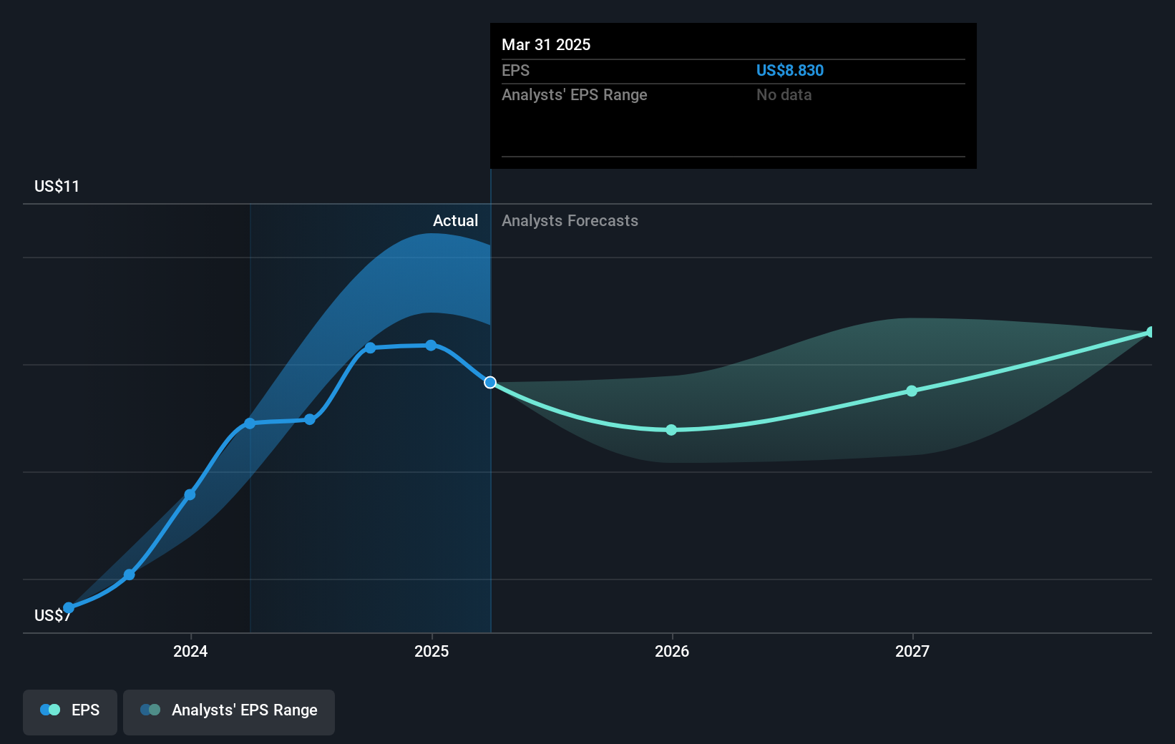Toggle the EPS legend series
This screenshot has width=1175, height=744.
pyautogui.click(x=70, y=712)
